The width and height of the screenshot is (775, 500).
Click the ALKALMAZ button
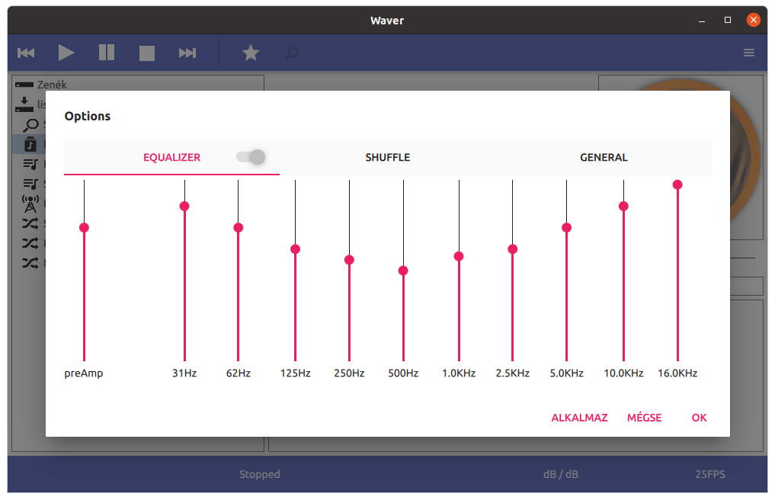pyautogui.click(x=579, y=417)
